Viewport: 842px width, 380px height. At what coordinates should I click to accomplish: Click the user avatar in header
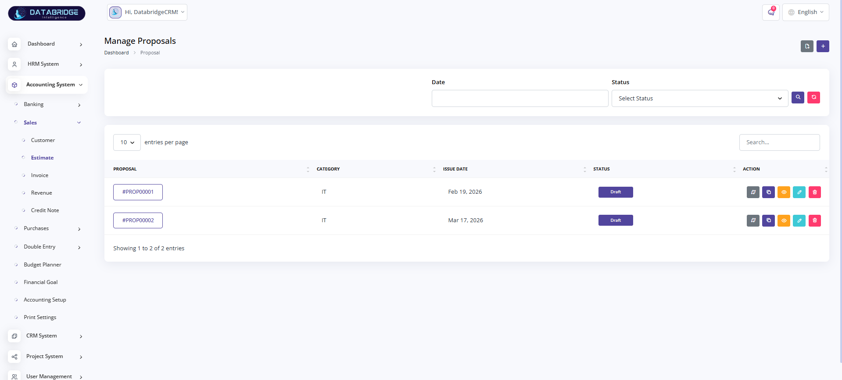pyautogui.click(x=115, y=12)
